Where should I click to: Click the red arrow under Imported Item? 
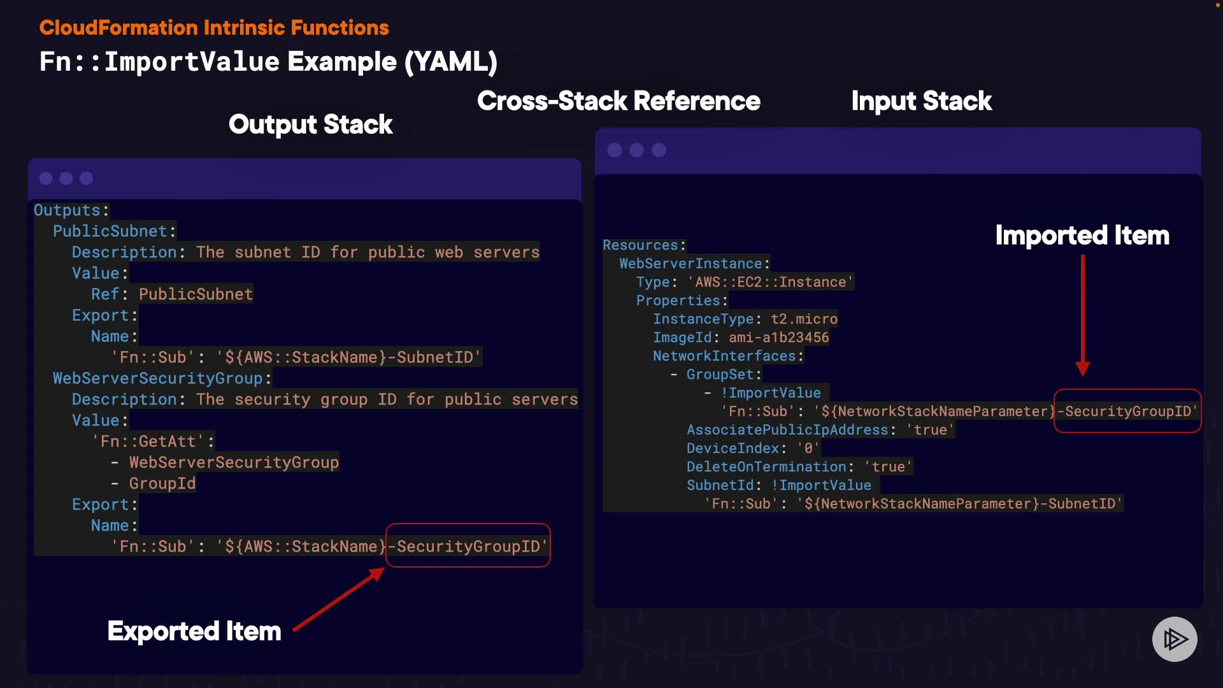1082,315
